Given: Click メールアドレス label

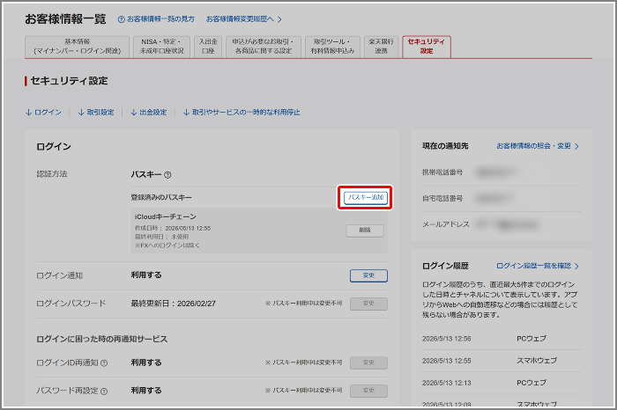Looking at the screenshot, I should pos(446,224).
